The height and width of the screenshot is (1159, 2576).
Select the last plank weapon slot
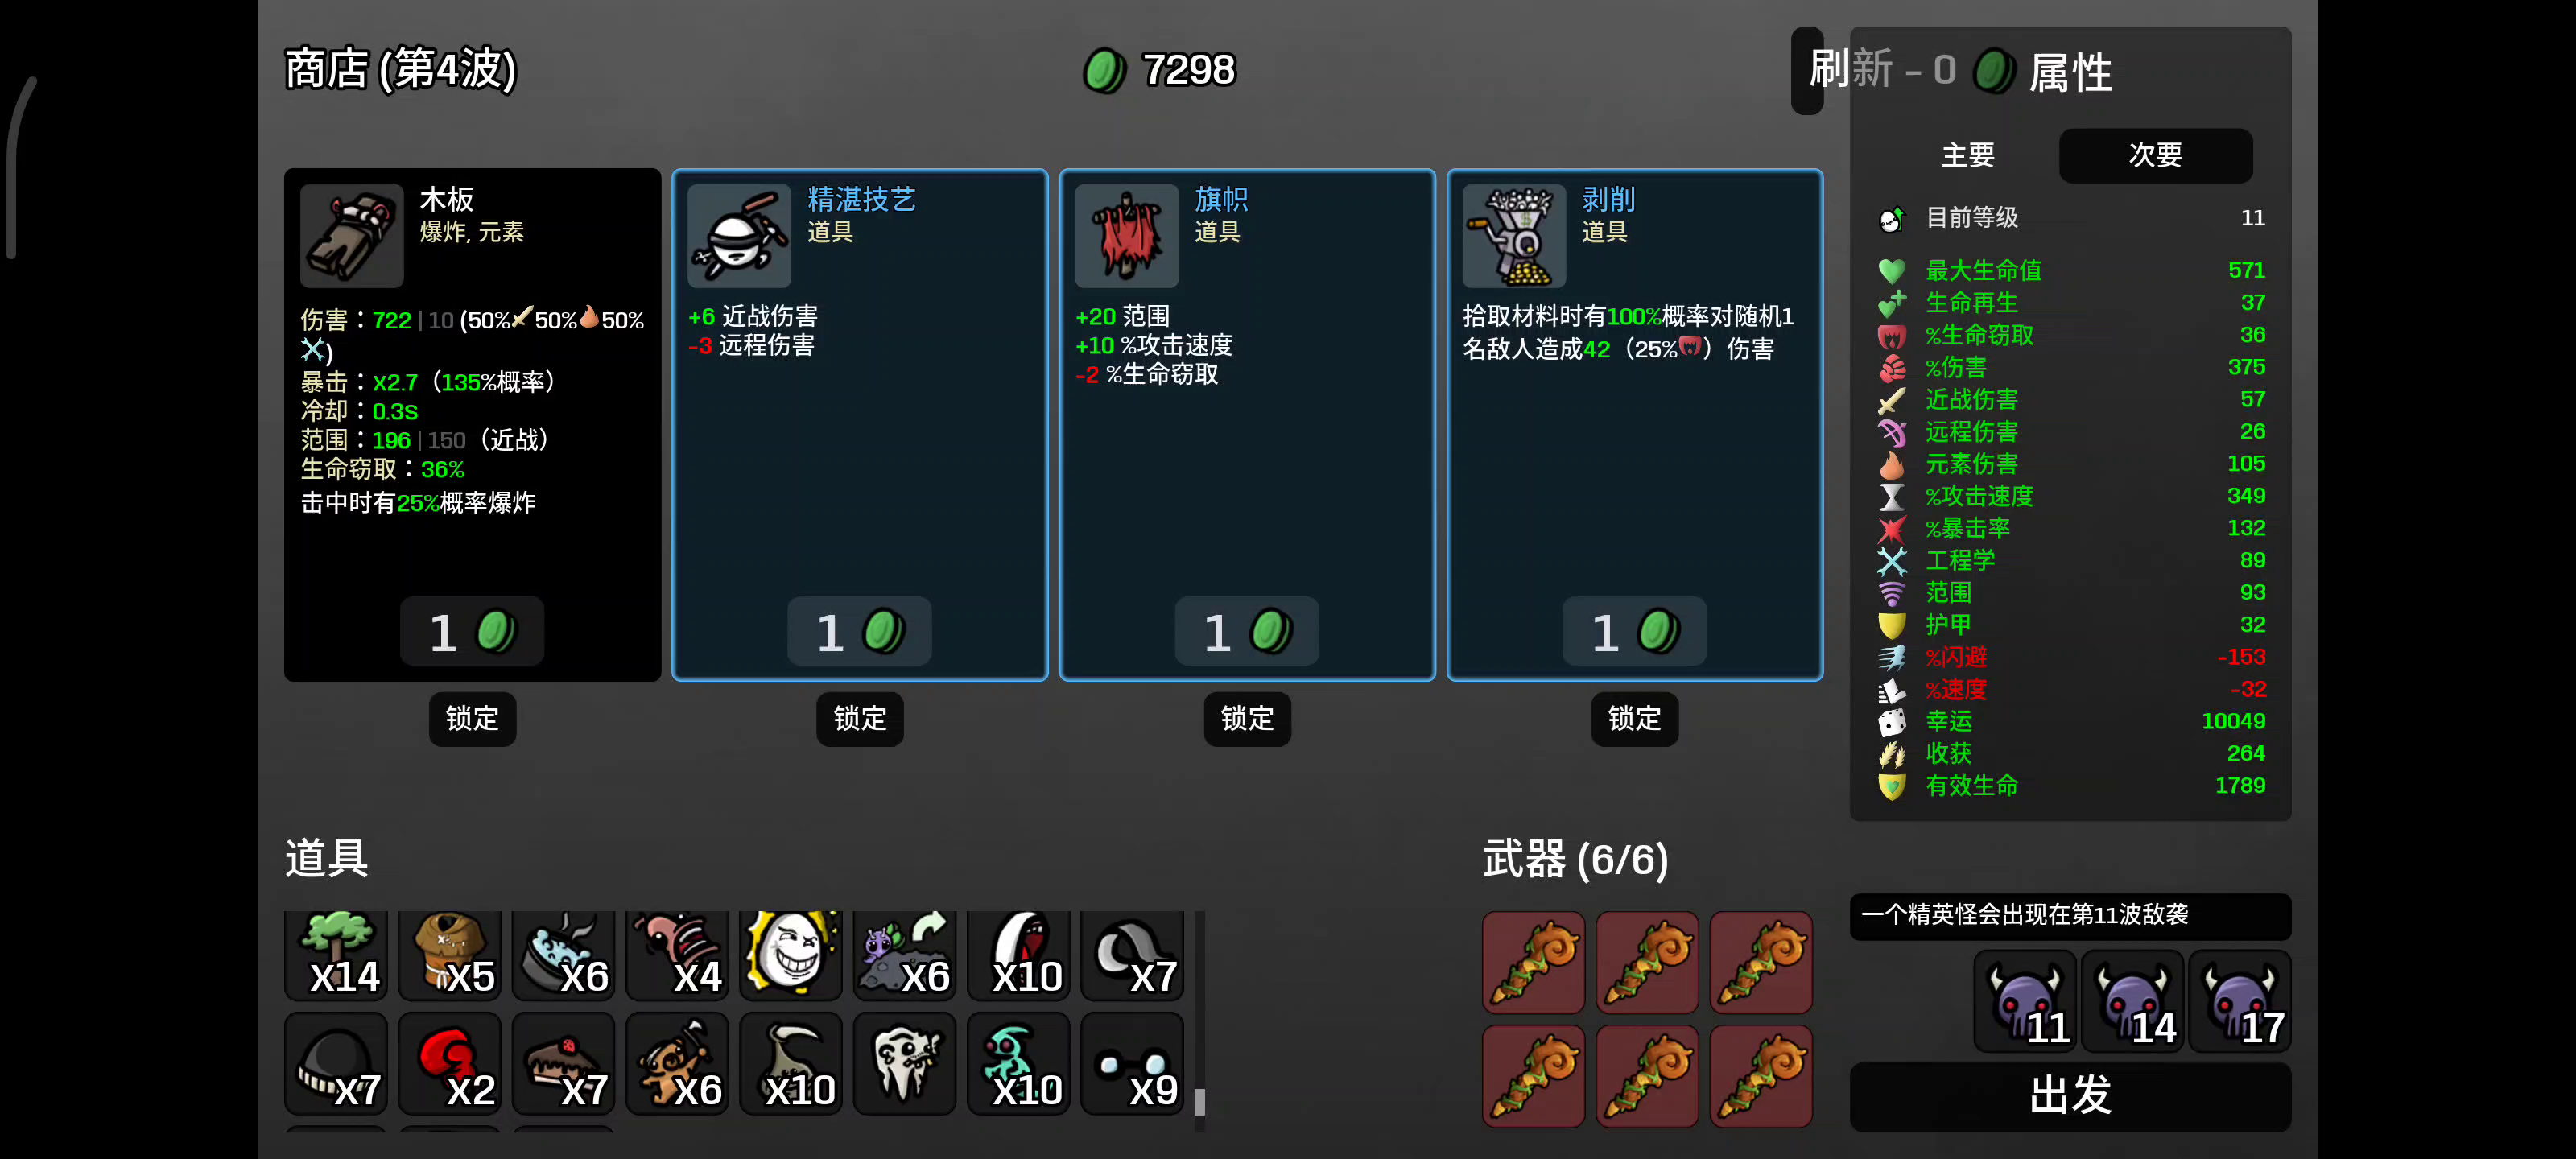point(1761,1076)
